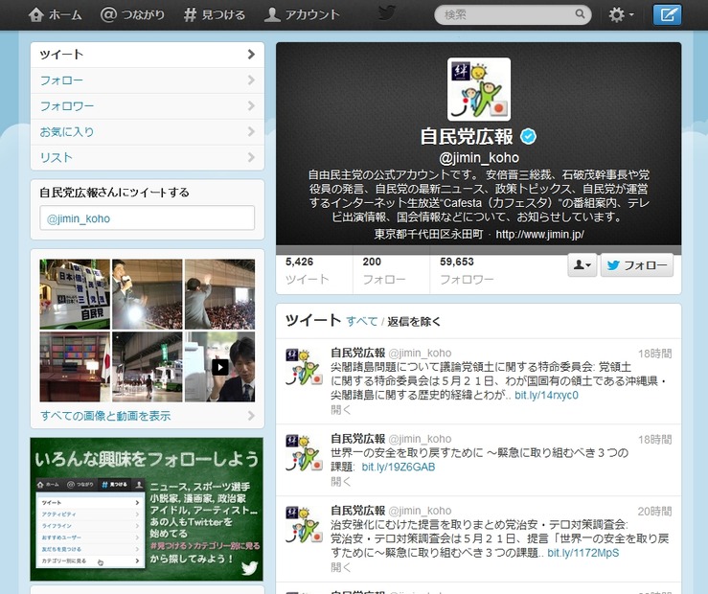Click the account person icon
Screen dimensions: 708x594
[x=272, y=15]
